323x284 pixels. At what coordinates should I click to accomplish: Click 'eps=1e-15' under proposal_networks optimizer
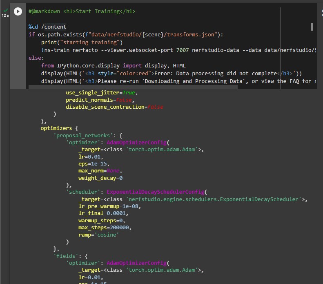coord(94,164)
